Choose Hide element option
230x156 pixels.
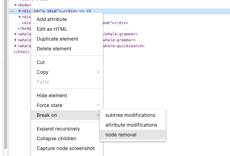click(52, 95)
